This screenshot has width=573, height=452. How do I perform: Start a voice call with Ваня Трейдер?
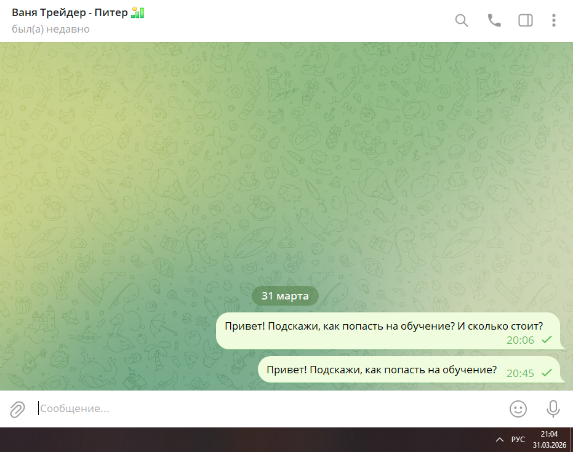[494, 20]
